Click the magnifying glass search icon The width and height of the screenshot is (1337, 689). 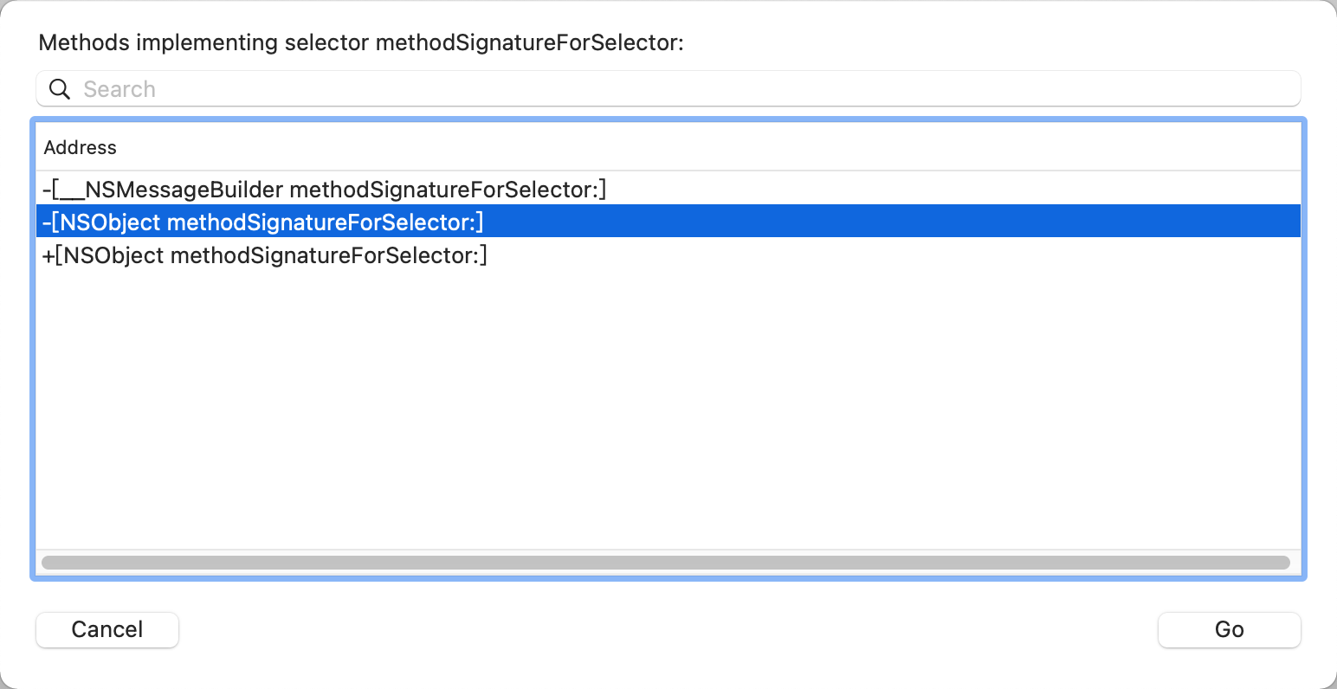[59, 89]
